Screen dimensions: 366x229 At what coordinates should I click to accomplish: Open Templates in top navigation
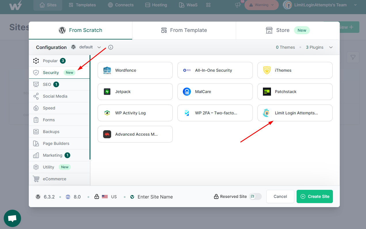[82, 5]
